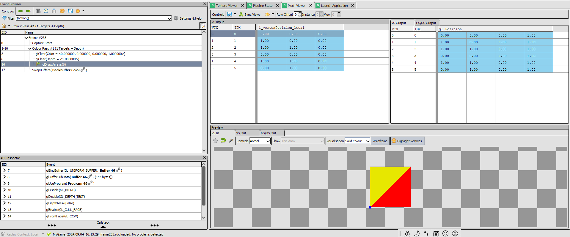Open the Visualisation Solid Colour dropdown
Screen dimensions: 570x237
(x=357, y=141)
